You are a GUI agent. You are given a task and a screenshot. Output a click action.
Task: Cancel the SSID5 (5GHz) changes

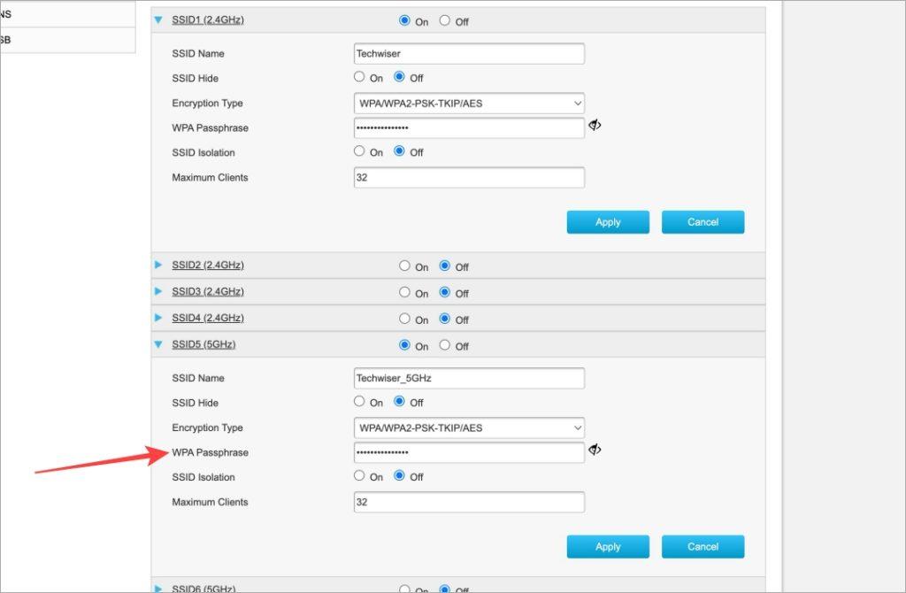703,547
